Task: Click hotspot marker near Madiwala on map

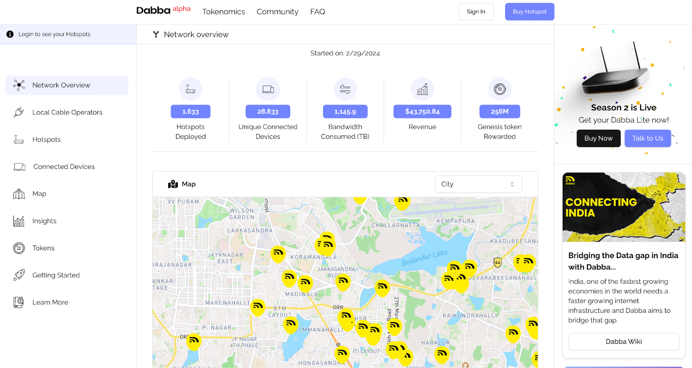Action: point(305,283)
